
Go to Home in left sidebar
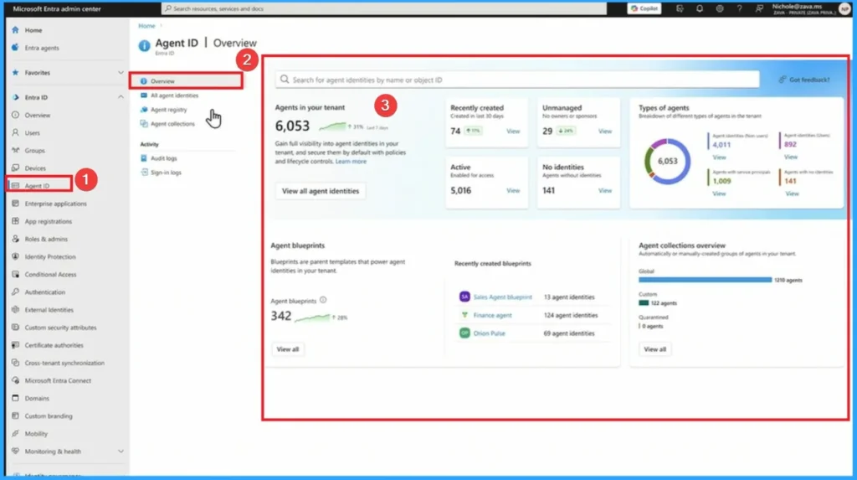(x=33, y=30)
